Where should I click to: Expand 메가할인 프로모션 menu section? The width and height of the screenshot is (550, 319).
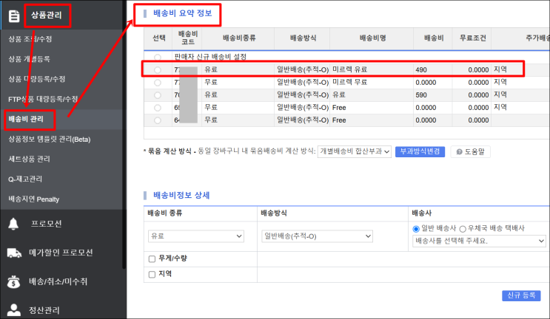(x=61, y=253)
